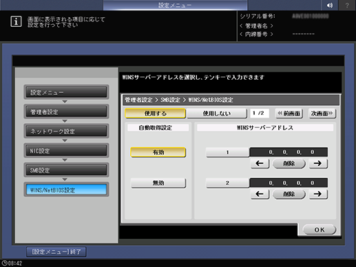Click the information icon beside the instruction message
The image size is (356, 267).
pos(16,21)
